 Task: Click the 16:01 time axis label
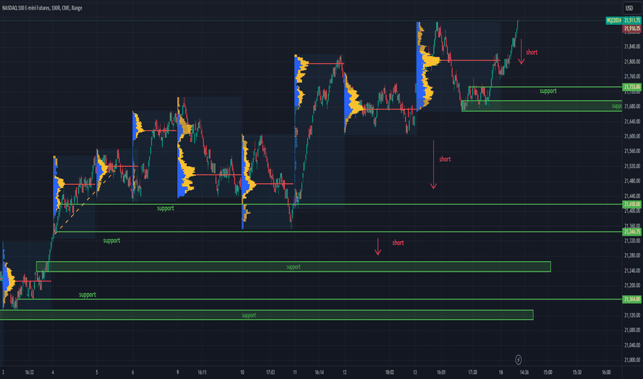coord(441,372)
